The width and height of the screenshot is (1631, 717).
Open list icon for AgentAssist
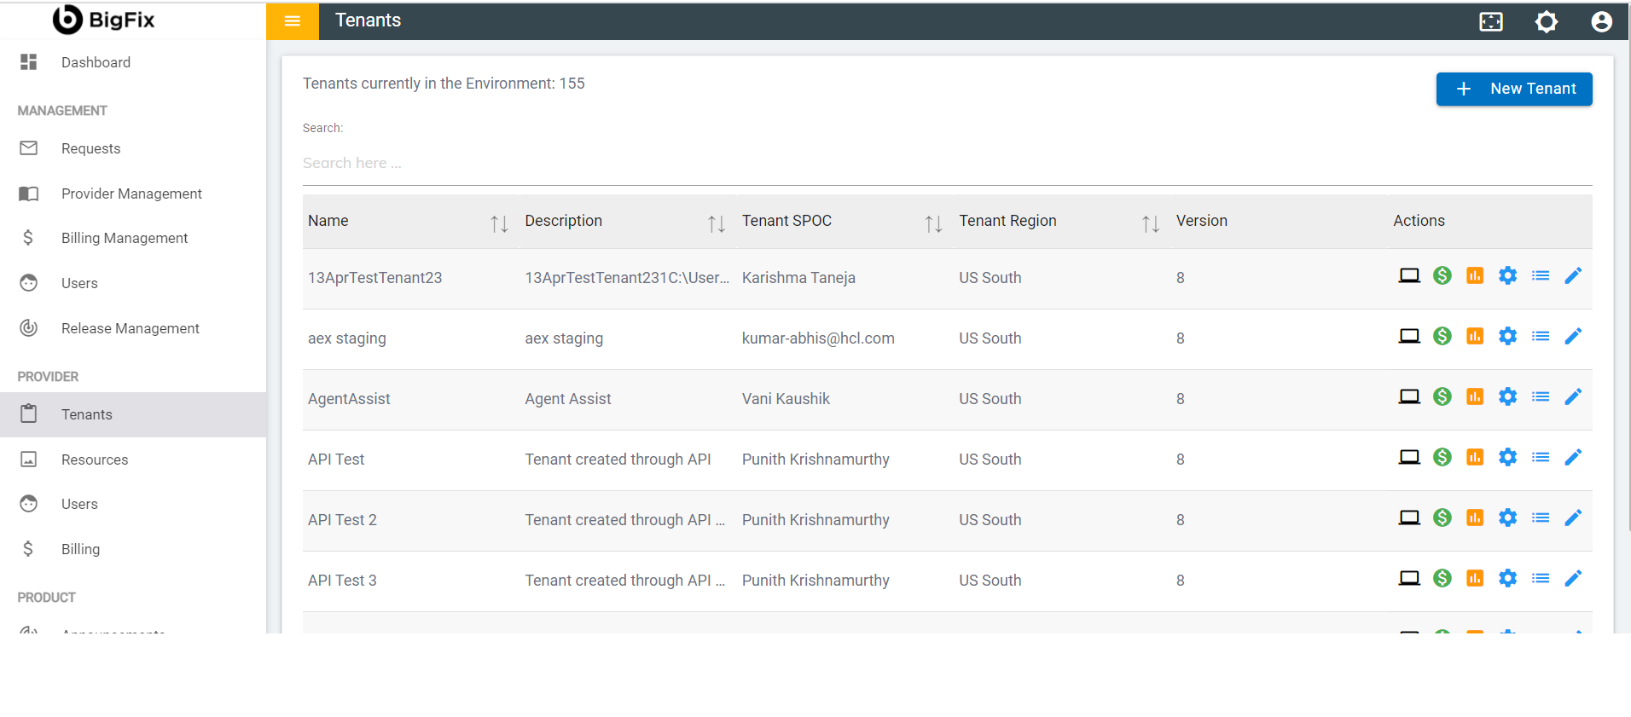click(1541, 396)
